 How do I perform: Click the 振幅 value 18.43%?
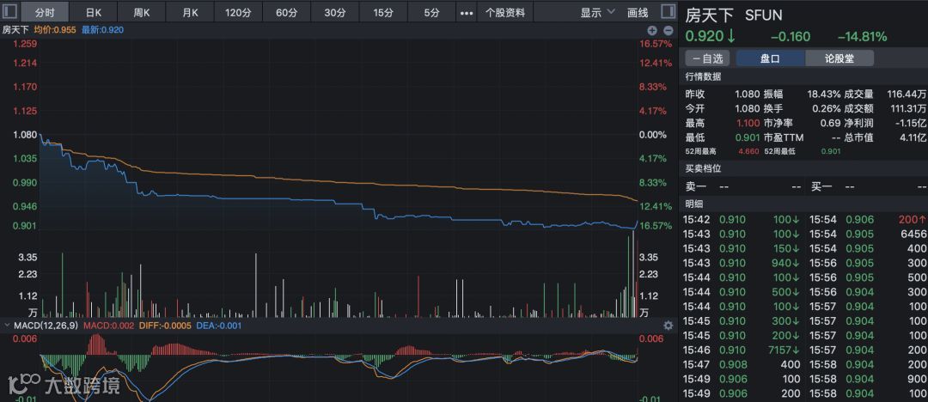(824, 94)
